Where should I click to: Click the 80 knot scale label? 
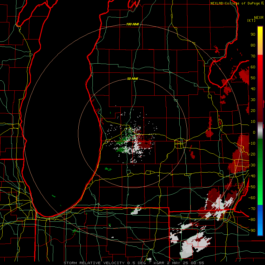click(x=253, y=45)
